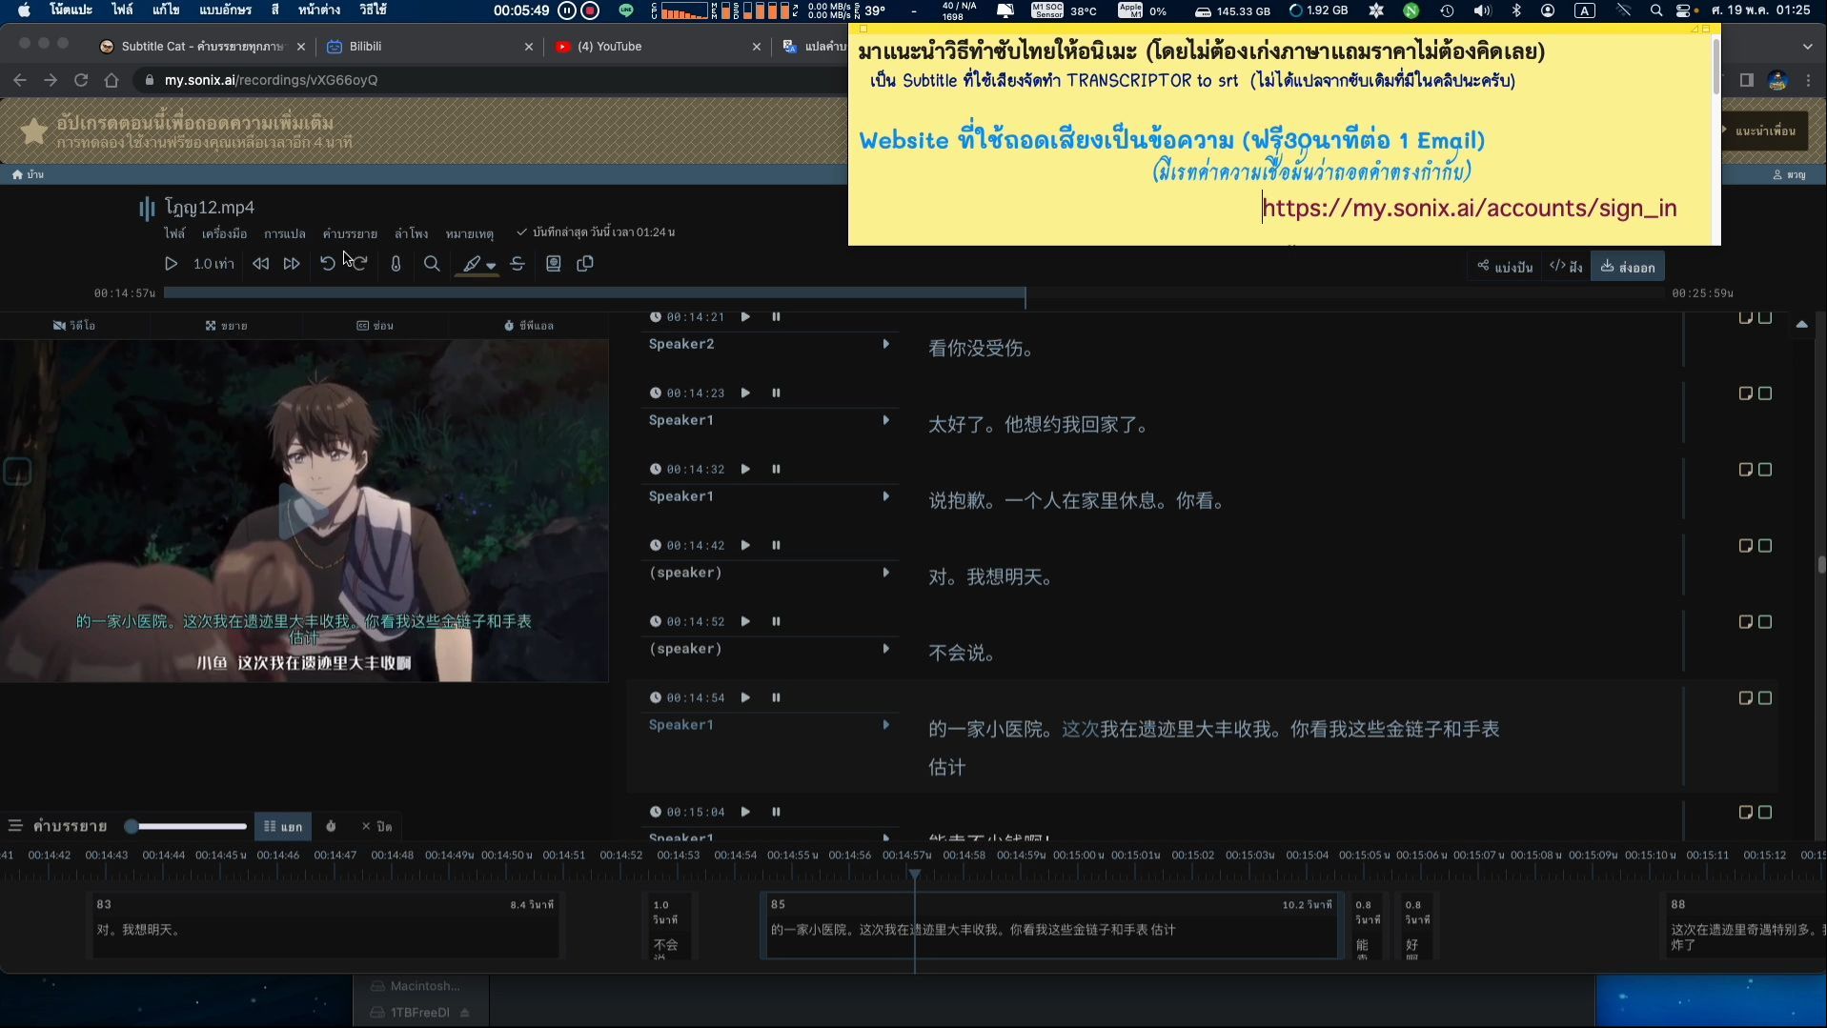Screen dimensions: 1827x1028
Task: Select the highlighter pen tool
Action: coord(472,264)
